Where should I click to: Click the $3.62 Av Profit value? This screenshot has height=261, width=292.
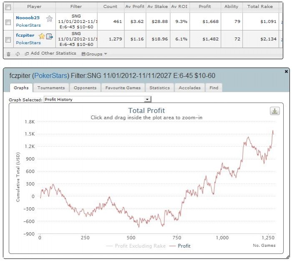click(137, 22)
